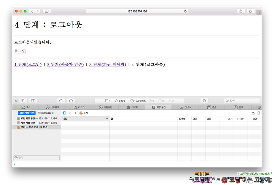274x185 pixels.
Task: Select 로컬 저장 공간 — 192.168.114.136
Action: (x=37, y=118)
